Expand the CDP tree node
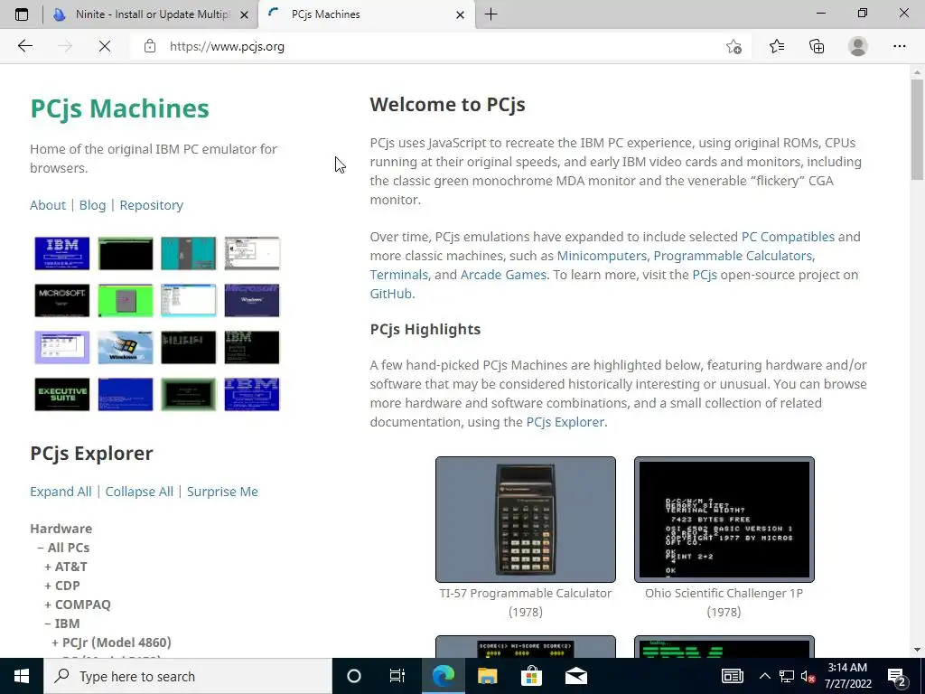 click(62, 586)
